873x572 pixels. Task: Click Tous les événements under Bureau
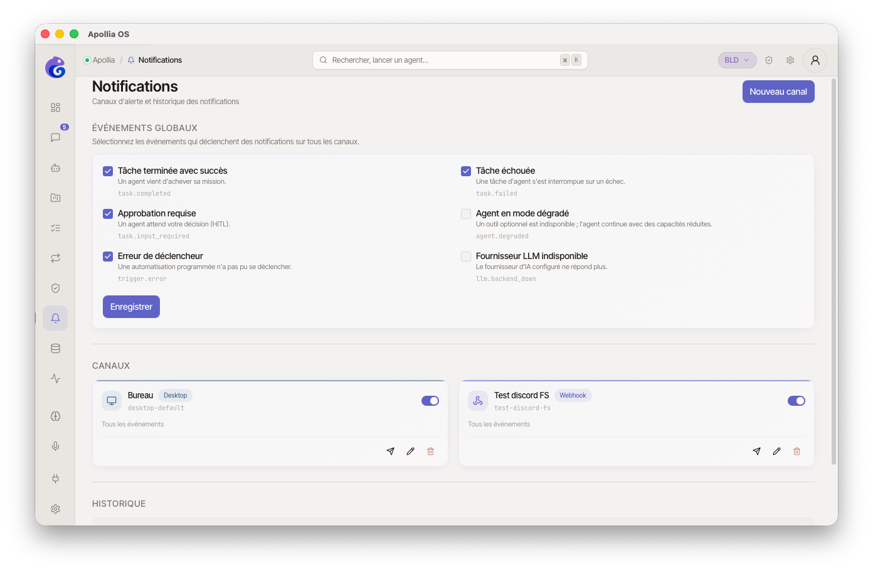(133, 425)
